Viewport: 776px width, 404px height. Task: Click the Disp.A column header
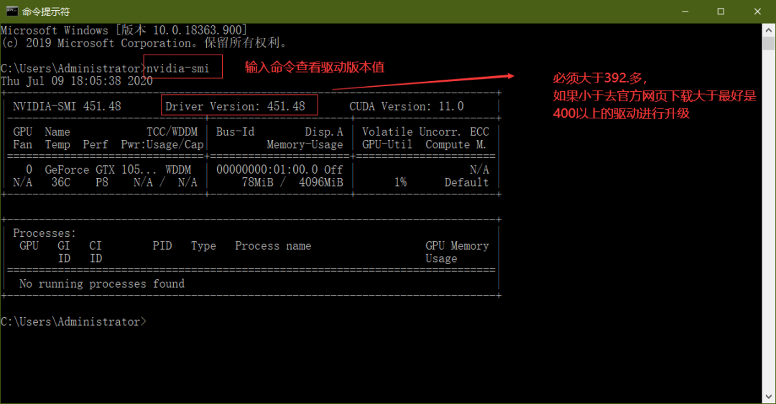pyautogui.click(x=324, y=131)
